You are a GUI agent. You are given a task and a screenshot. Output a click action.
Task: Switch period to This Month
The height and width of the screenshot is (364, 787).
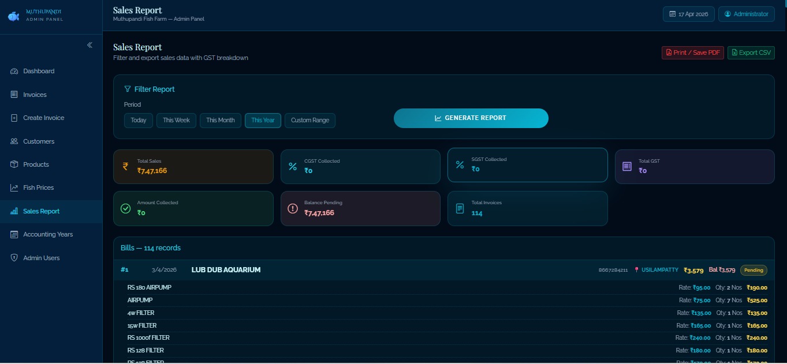(220, 120)
